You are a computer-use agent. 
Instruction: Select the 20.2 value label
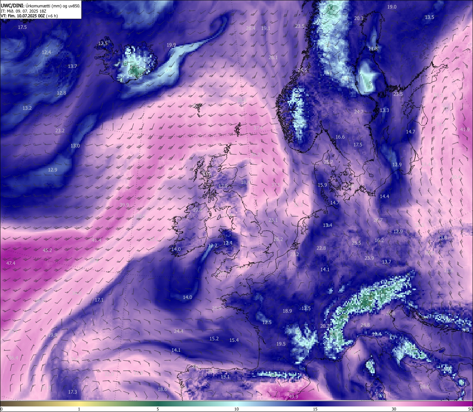(x=325, y=326)
